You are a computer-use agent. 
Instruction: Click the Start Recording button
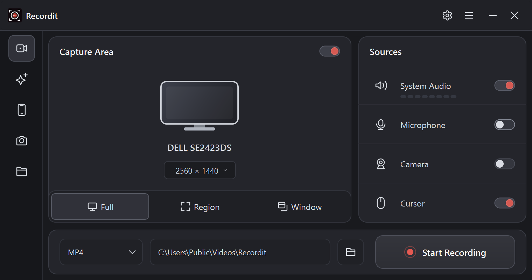point(445,252)
